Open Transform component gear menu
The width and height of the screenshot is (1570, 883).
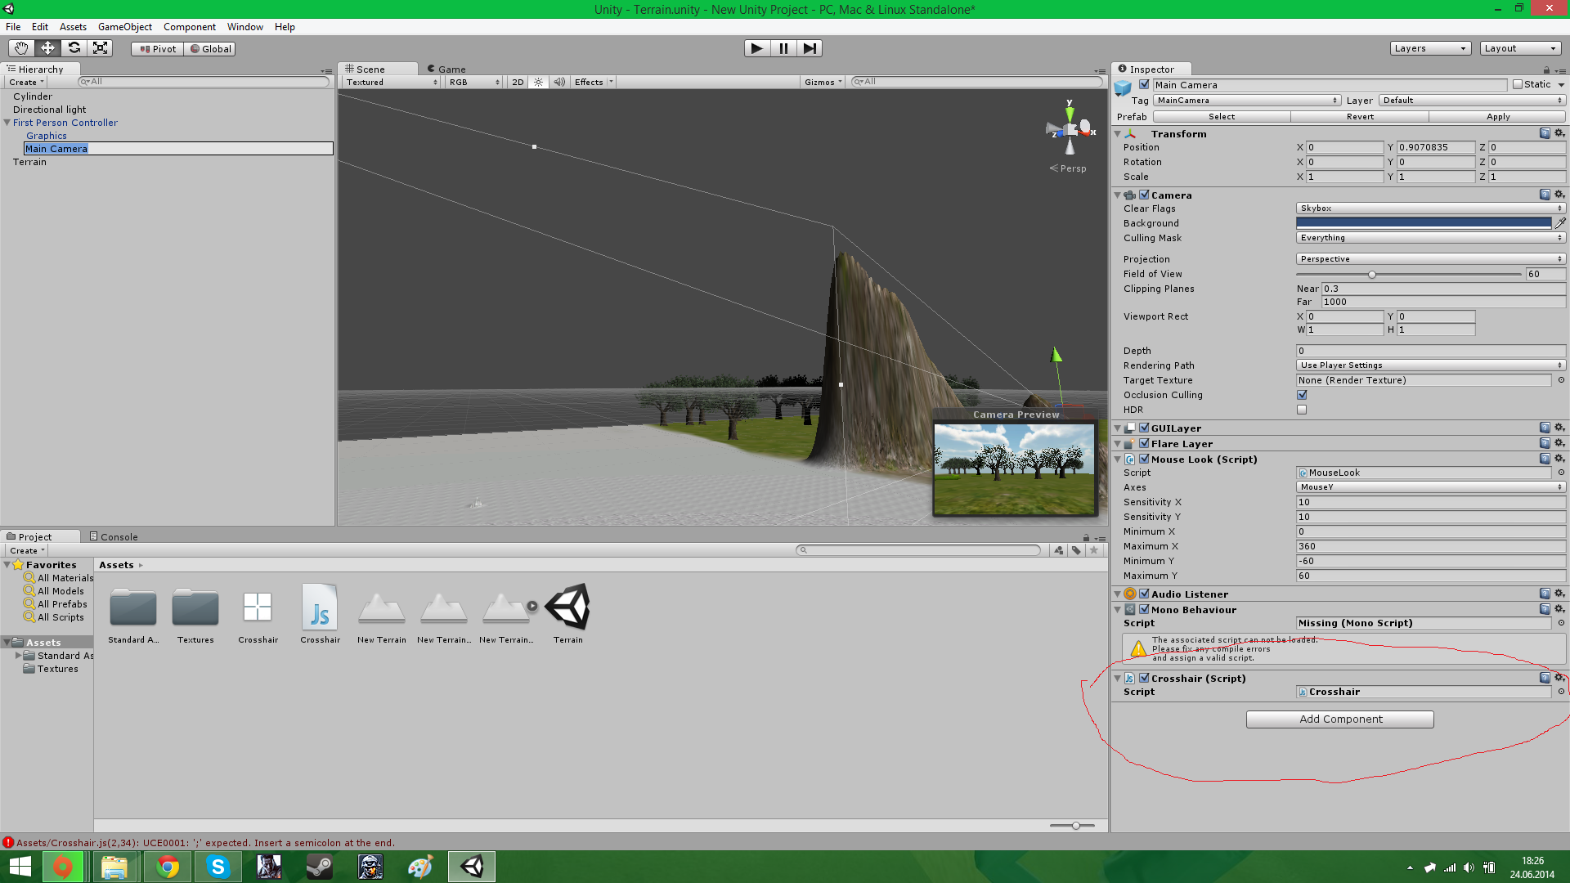coord(1559,133)
